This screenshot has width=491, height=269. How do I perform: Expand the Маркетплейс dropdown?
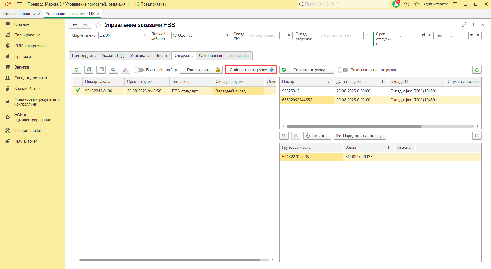tap(138, 35)
